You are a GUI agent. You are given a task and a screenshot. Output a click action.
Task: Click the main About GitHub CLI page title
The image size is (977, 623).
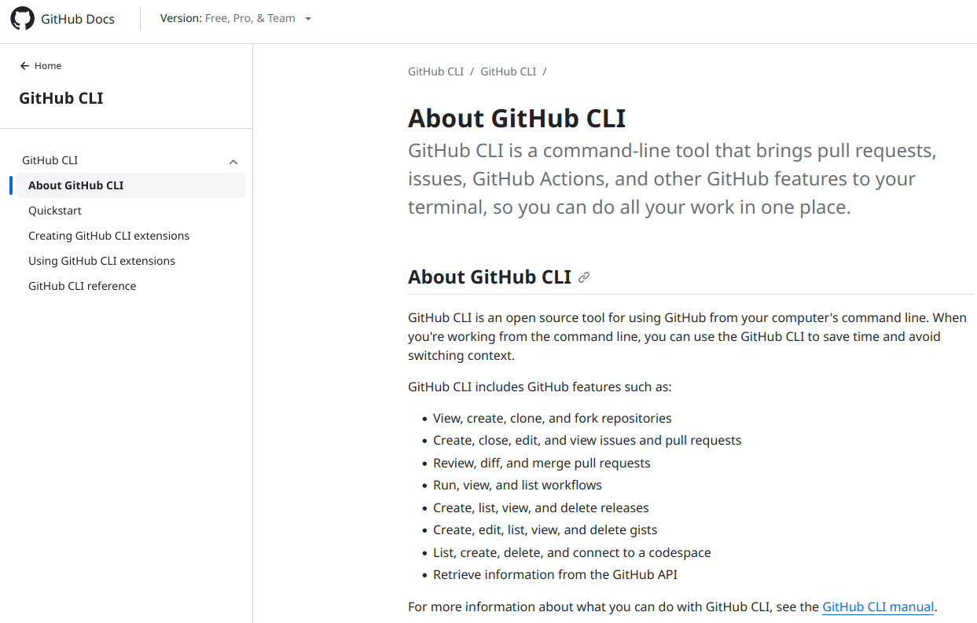(x=516, y=118)
